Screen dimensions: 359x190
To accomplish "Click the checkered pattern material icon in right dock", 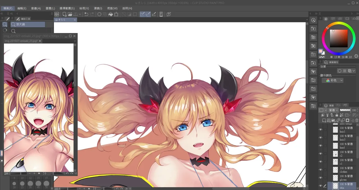I will click(313, 55).
